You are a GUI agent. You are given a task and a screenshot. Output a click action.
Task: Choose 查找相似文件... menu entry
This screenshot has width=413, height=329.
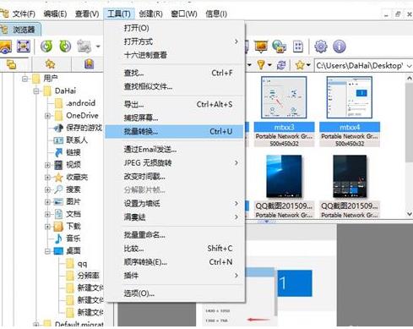175,86
